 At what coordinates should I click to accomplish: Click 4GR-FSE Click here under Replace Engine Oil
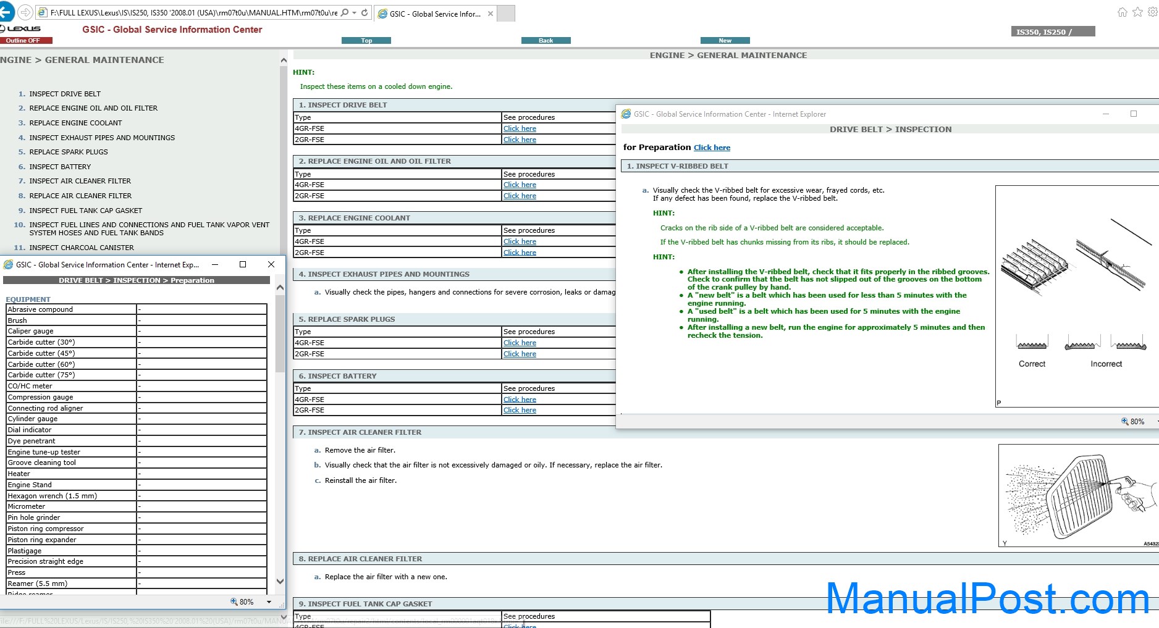pyautogui.click(x=520, y=185)
